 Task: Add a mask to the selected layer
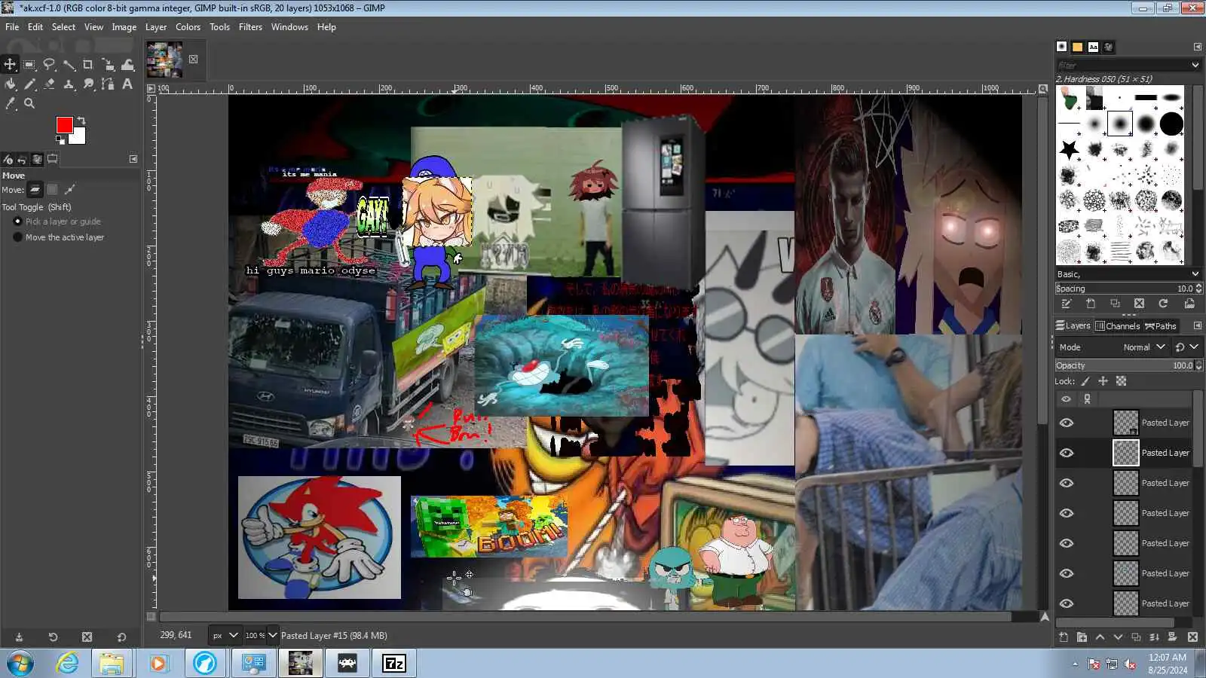pyautogui.click(x=1172, y=637)
